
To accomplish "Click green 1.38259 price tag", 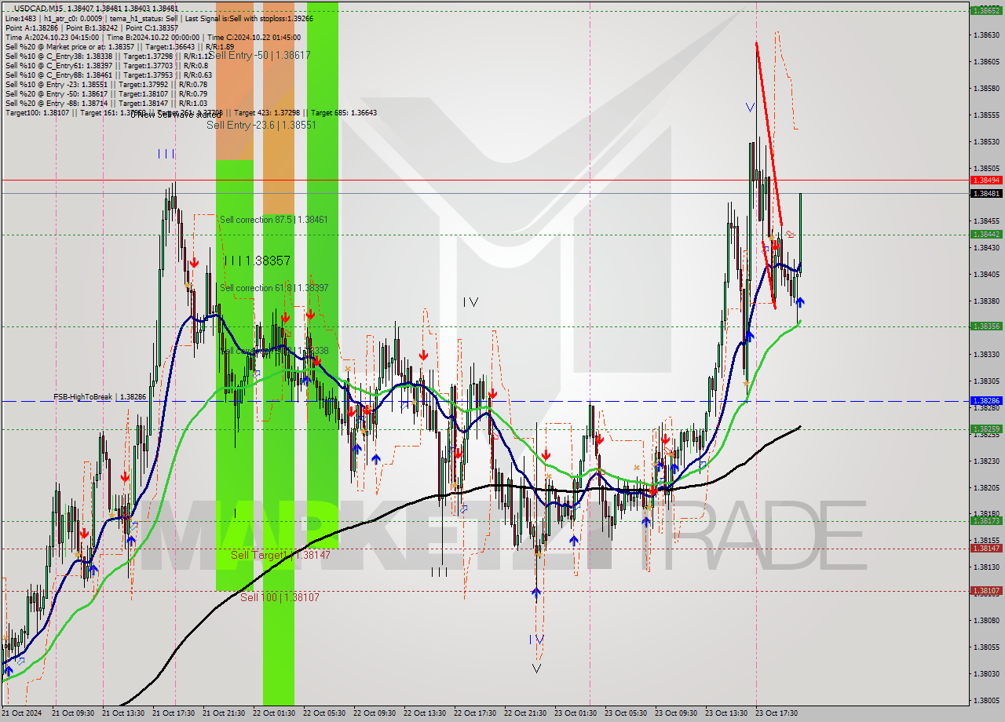I will (985, 428).
